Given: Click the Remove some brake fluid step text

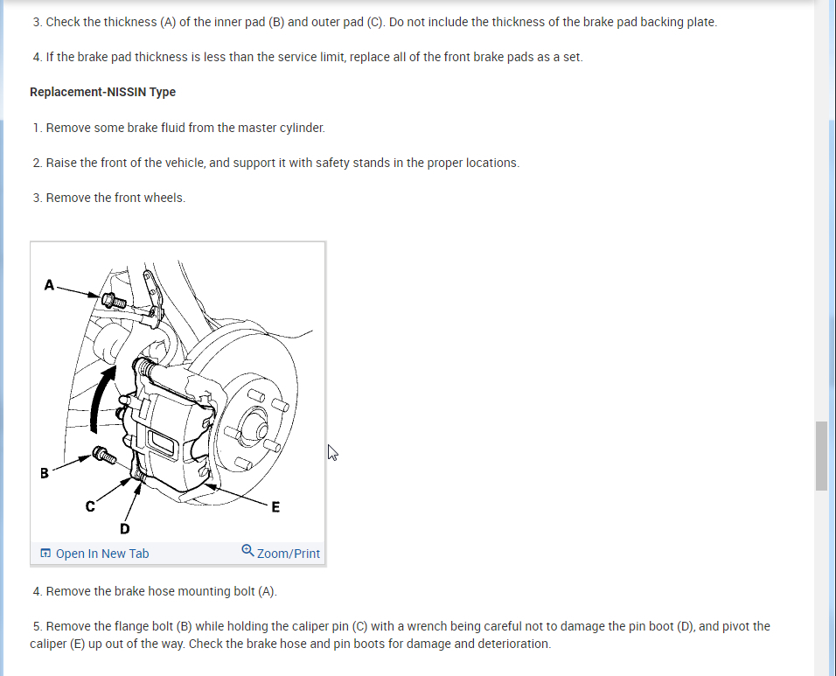Looking at the screenshot, I should point(179,128).
